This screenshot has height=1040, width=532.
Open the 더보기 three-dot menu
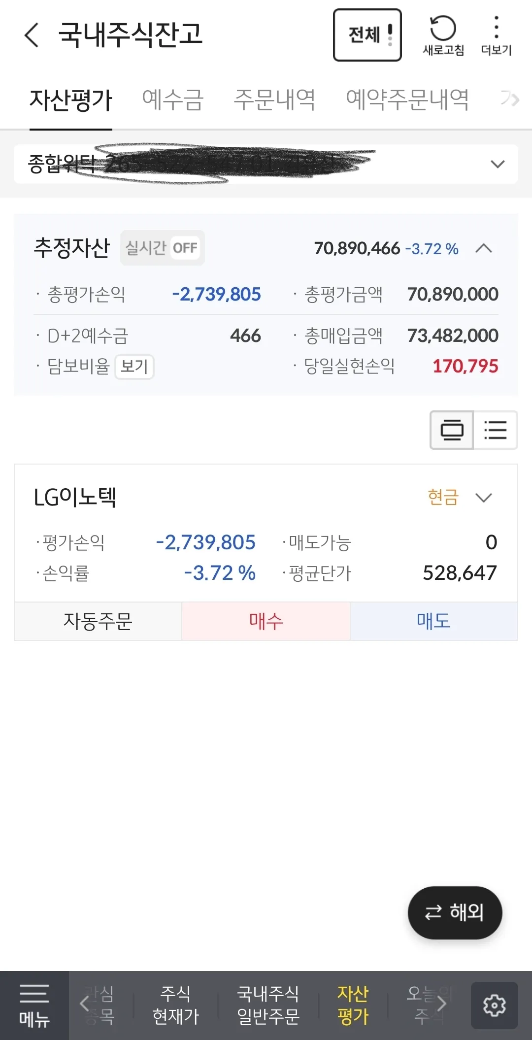point(496,35)
